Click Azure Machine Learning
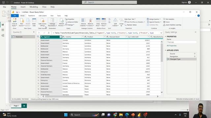 pos(172,25)
